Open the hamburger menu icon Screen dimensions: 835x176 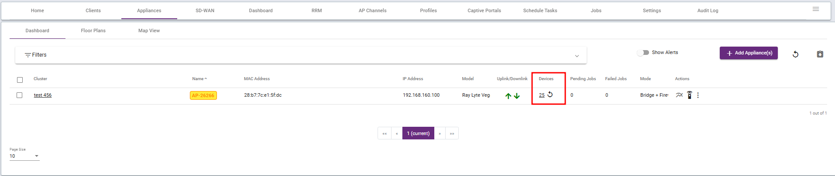click(815, 9)
